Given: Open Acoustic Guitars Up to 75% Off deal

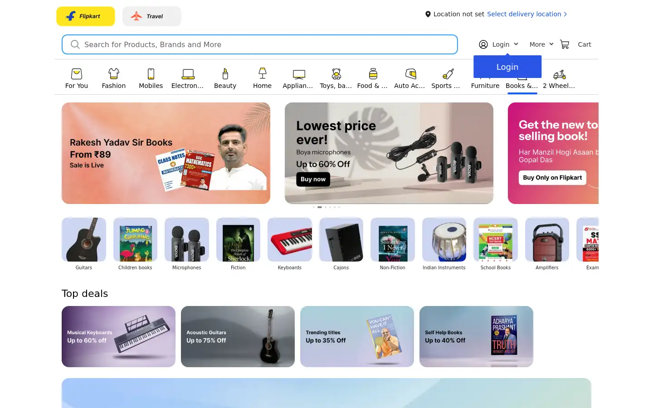Looking at the screenshot, I should click(x=238, y=336).
